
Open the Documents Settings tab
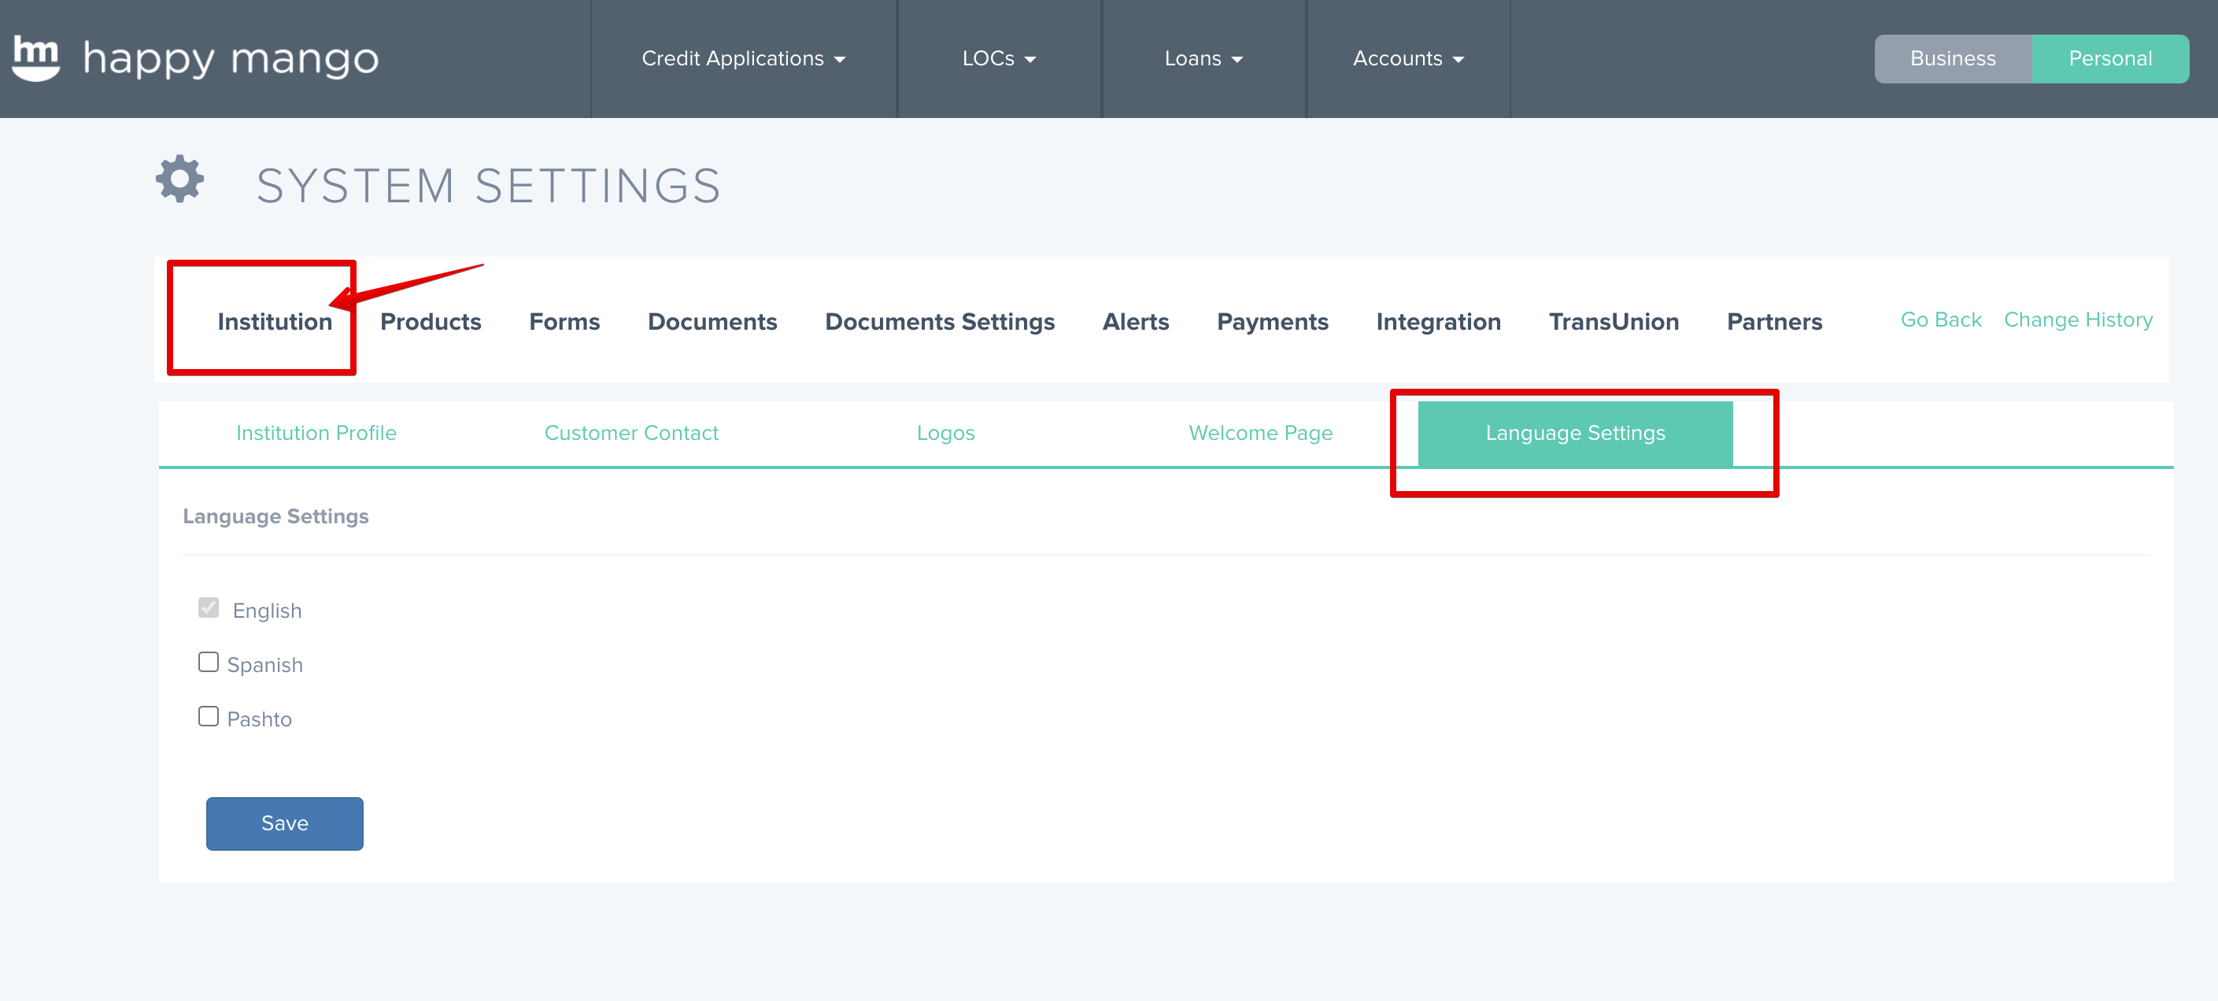pyautogui.click(x=939, y=321)
